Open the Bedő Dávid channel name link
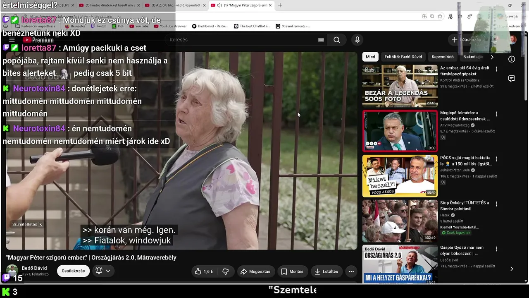Viewport: 529px width, 298px height. (x=34, y=268)
